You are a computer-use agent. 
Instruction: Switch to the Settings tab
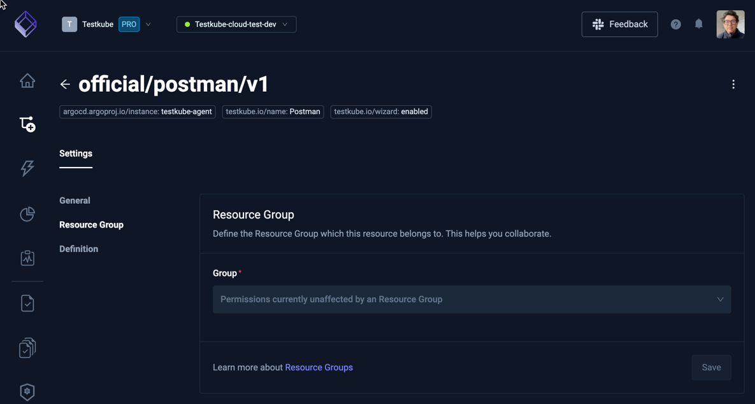(x=75, y=153)
